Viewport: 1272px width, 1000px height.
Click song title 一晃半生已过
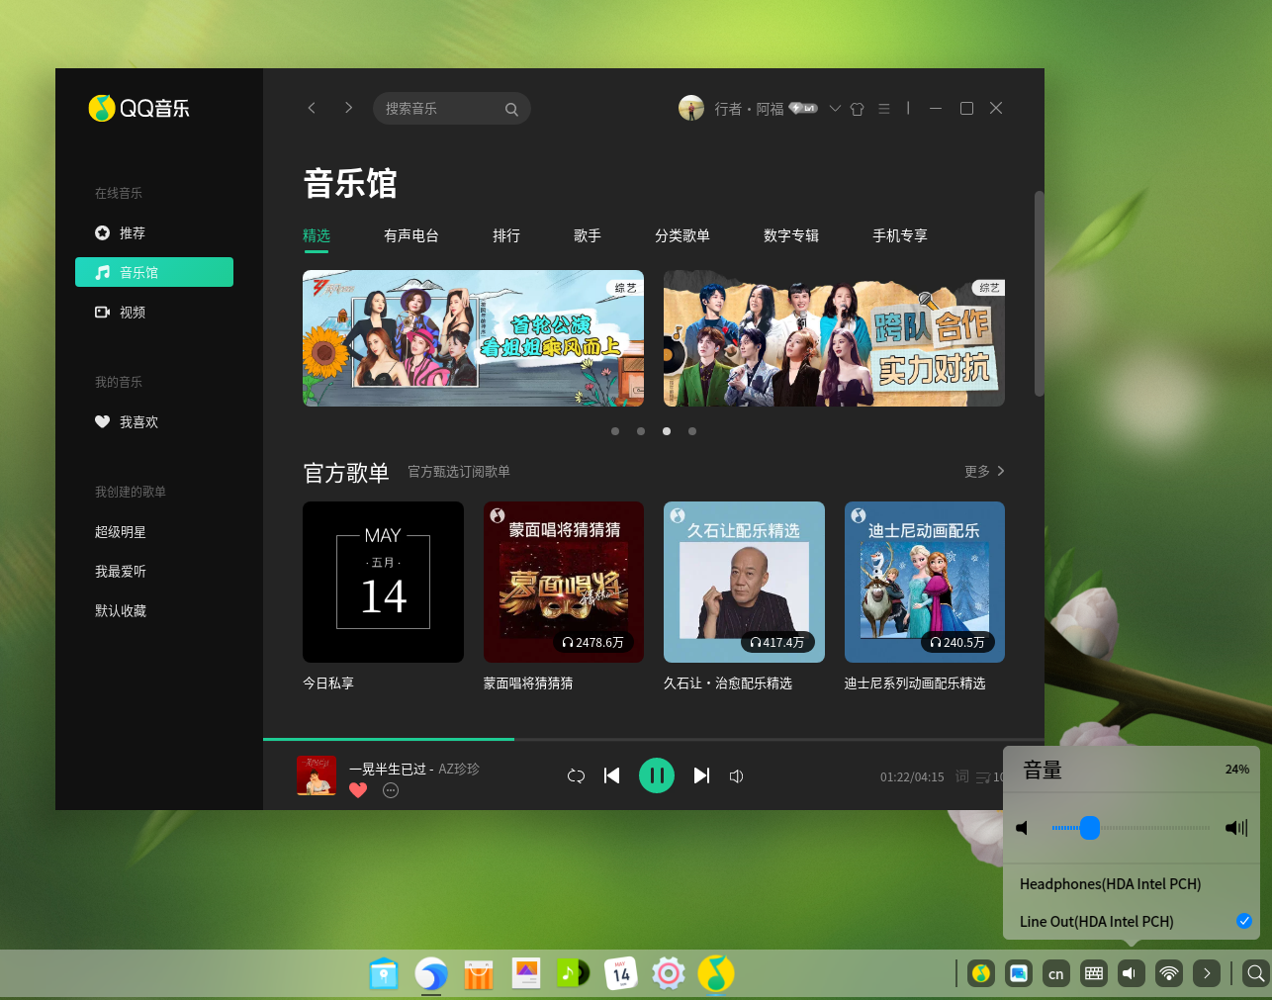tap(388, 769)
